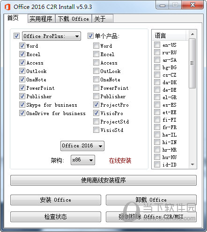Image resolution: width=207 pixels, height=232 pixels.
Task: Check the ProjectStd checkbox
Action: [x=96, y=121]
